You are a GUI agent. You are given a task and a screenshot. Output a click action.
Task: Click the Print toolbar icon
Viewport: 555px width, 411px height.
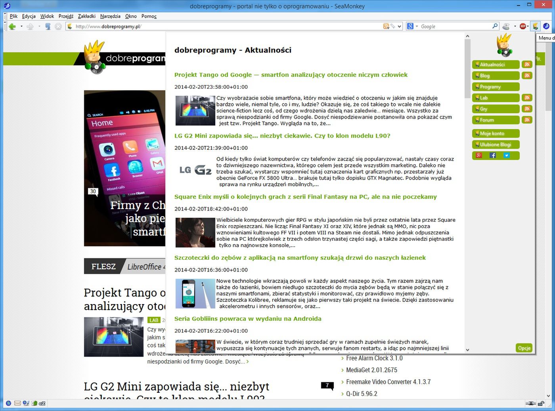[x=506, y=27]
